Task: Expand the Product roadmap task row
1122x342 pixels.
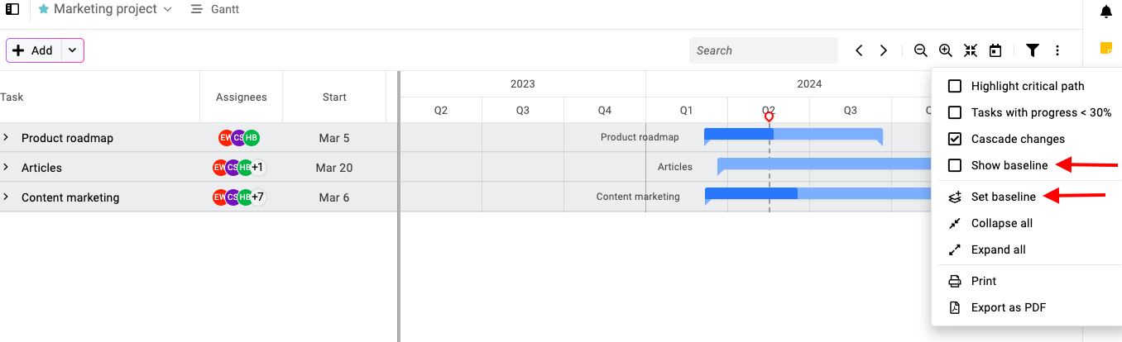Action: click(x=6, y=138)
